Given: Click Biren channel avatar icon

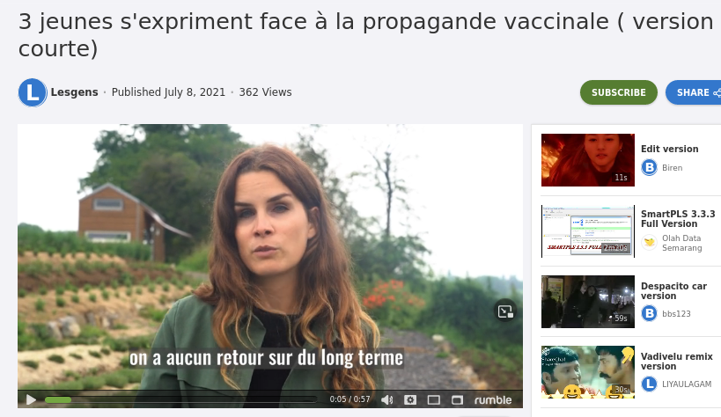Looking at the screenshot, I should point(649,167).
